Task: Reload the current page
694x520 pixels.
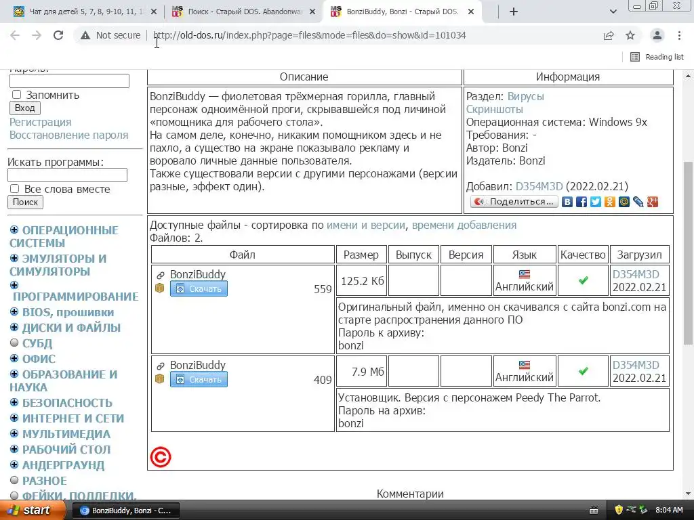Action: pyautogui.click(x=58, y=35)
